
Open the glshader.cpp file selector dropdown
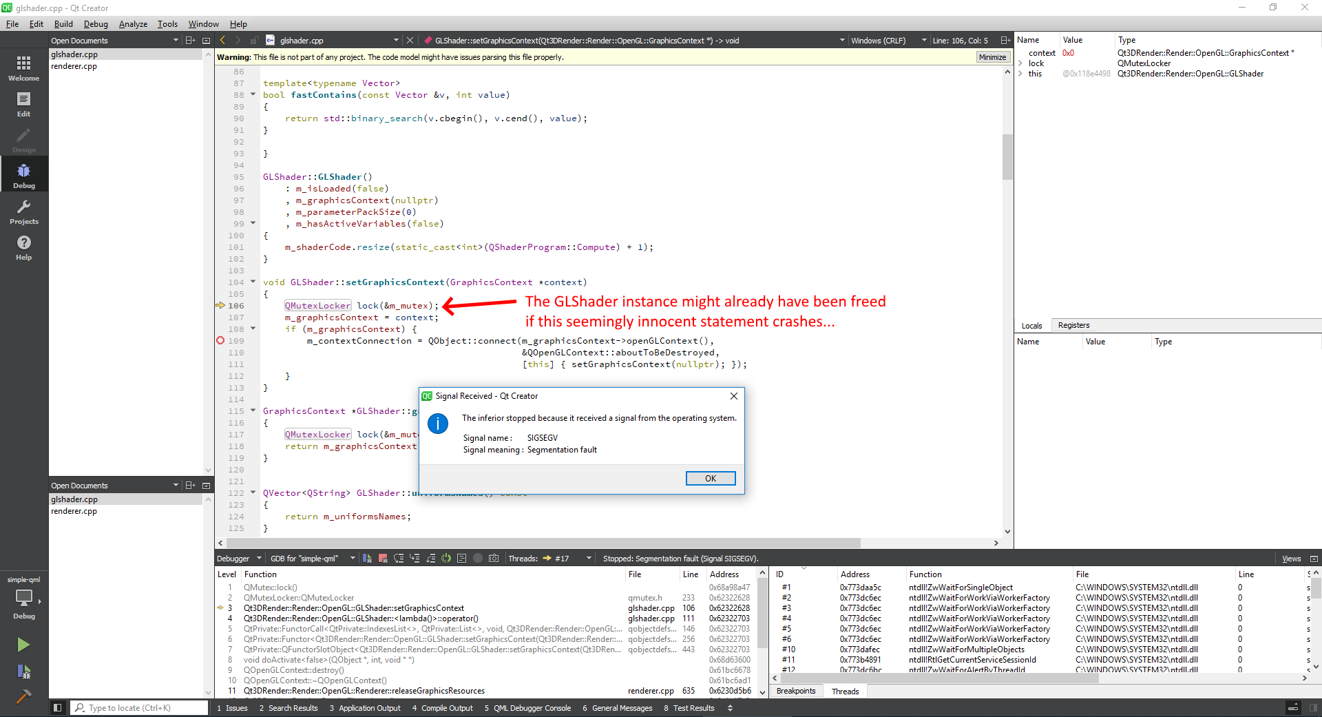(x=396, y=41)
